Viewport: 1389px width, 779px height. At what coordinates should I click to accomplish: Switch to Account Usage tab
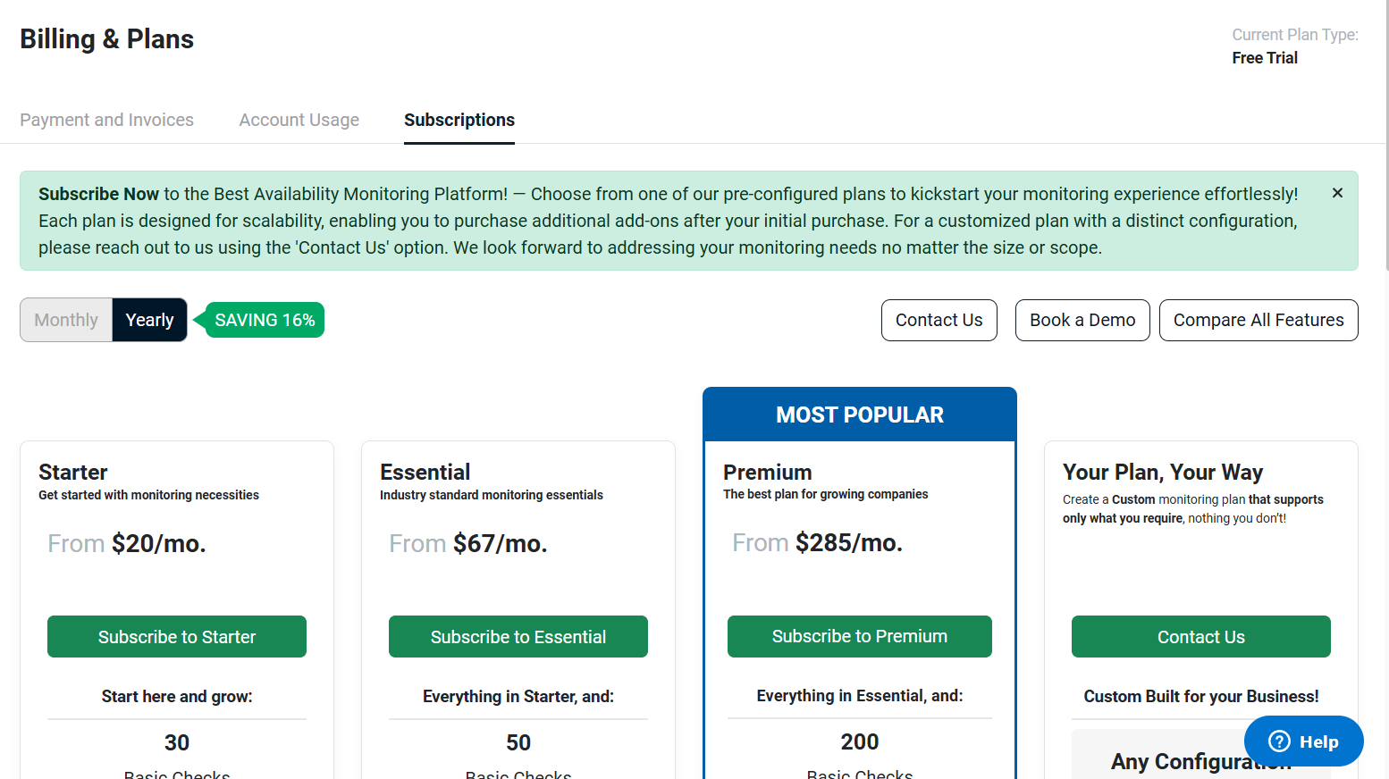click(x=299, y=120)
